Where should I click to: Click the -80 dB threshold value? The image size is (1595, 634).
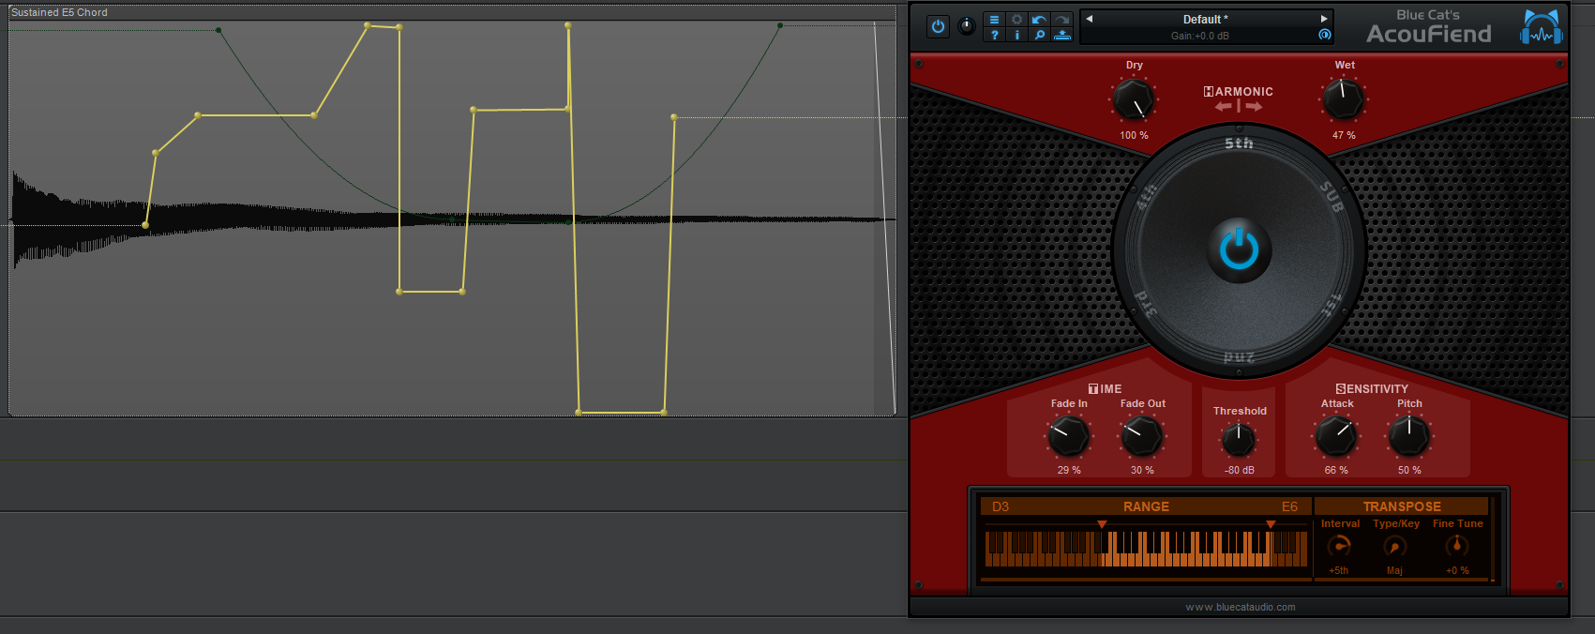[x=1239, y=470]
